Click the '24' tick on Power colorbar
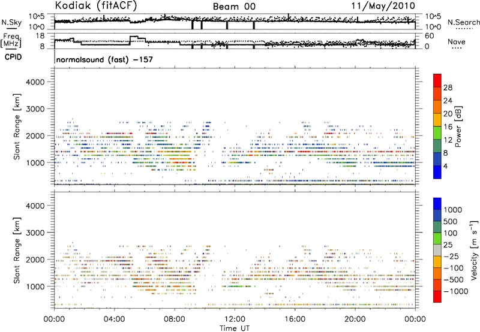Viewport: 480px width, 332px height. [448, 101]
